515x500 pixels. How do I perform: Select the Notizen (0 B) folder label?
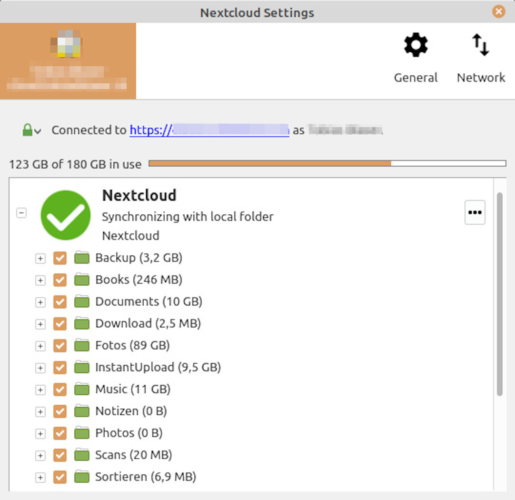[x=131, y=411]
